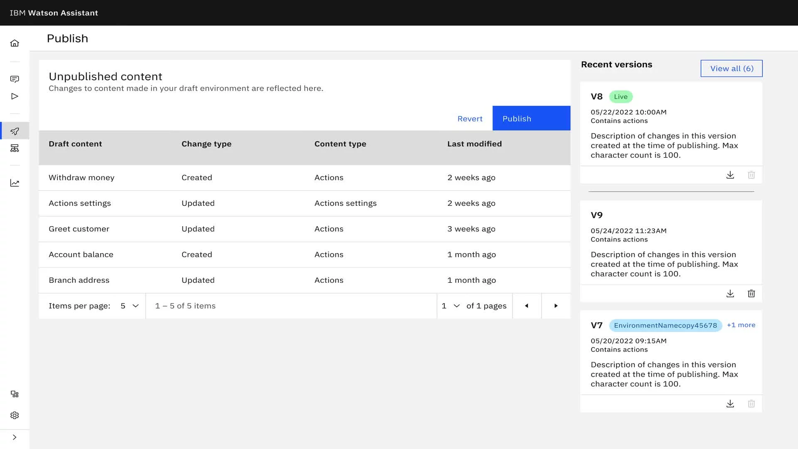Go to next page of table
Viewport: 798px width, 449px height.
(556, 306)
